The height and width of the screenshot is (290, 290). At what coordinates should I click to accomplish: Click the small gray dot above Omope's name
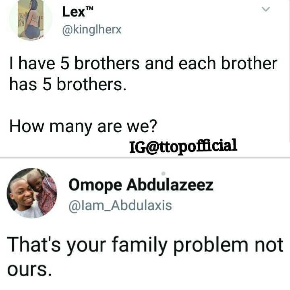click(163, 173)
